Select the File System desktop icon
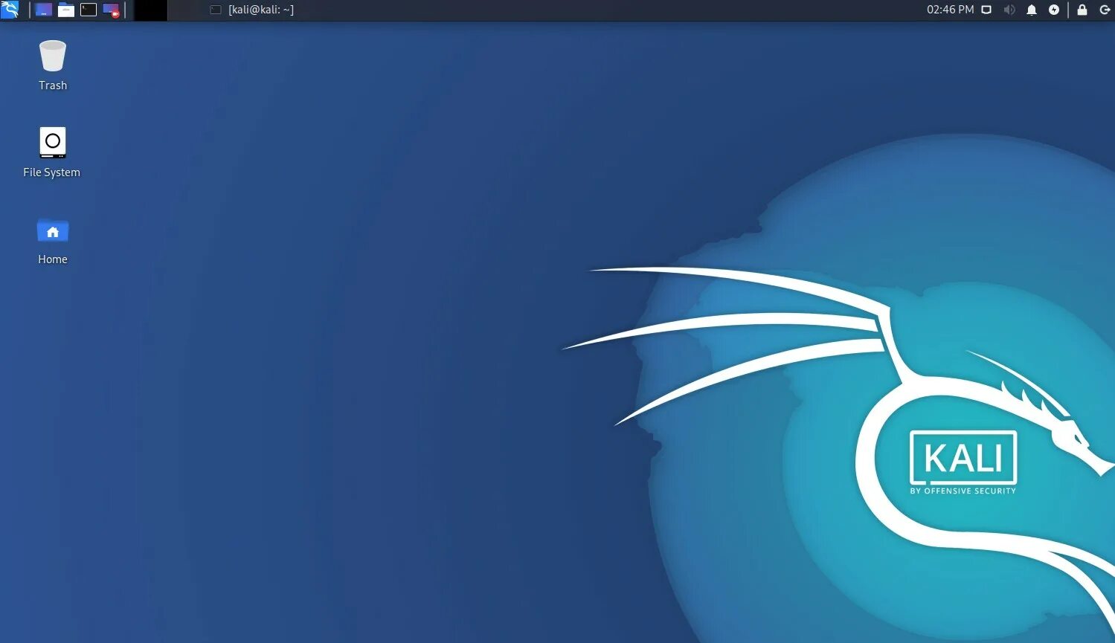Screen dimensions: 1115x643 pos(53,142)
